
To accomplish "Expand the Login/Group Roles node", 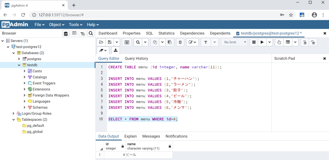I will [14, 113].
